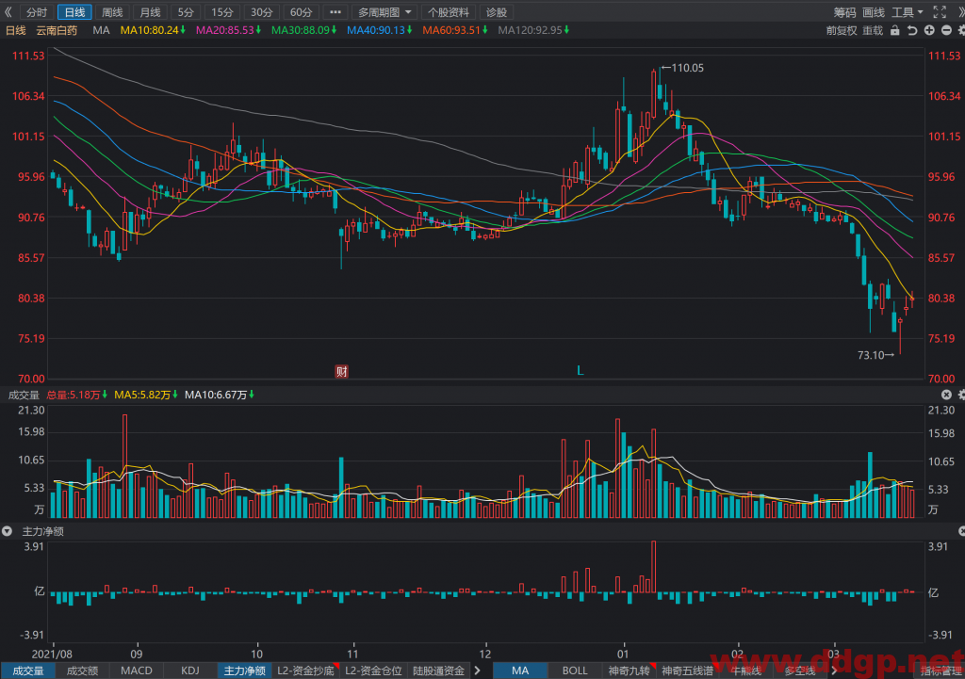The width and height of the screenshot is (965, 679).
Task: Open main chart settings gear
Action: pos(961,30)
